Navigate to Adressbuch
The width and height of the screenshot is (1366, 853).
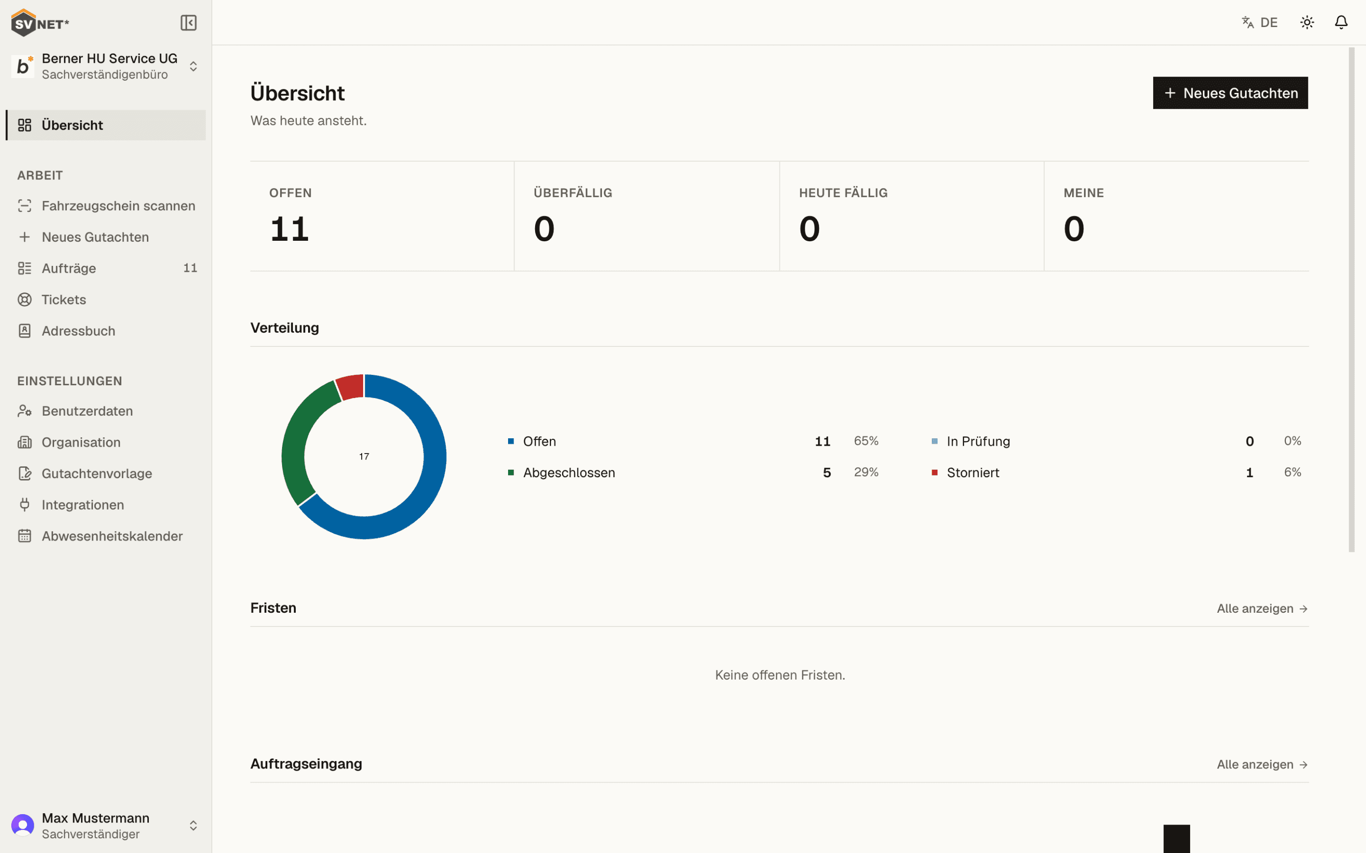[x=106, y=331]
